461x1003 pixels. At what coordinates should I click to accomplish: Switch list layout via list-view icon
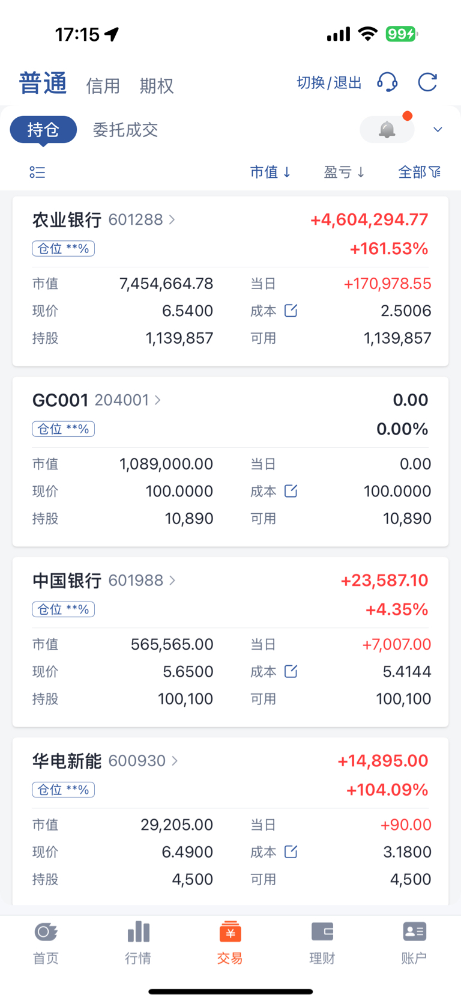point(37,172)
